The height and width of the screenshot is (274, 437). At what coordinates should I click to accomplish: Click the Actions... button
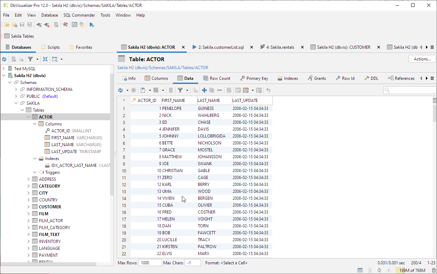422,59
